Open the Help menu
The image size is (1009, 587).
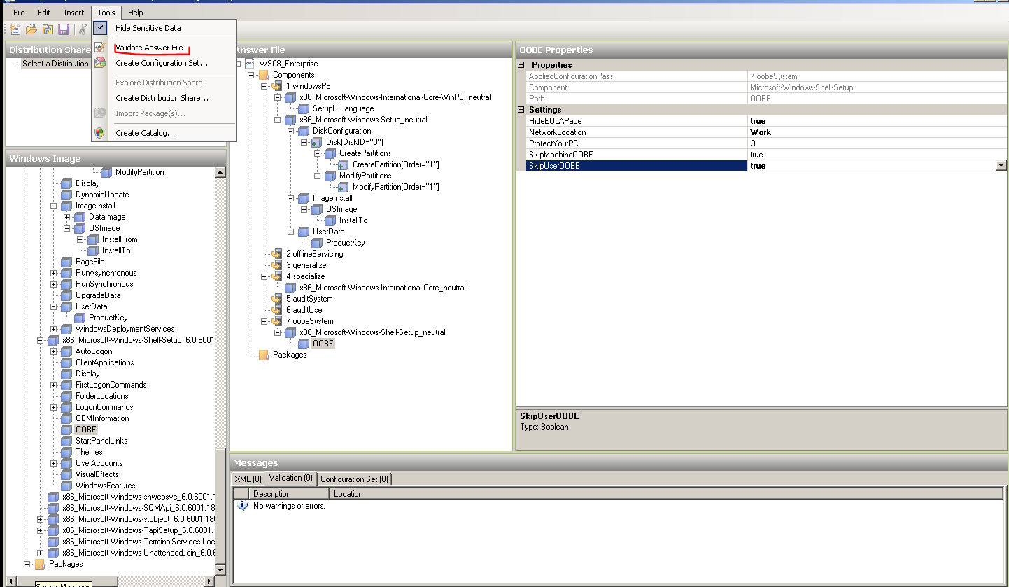click(136, 13)
